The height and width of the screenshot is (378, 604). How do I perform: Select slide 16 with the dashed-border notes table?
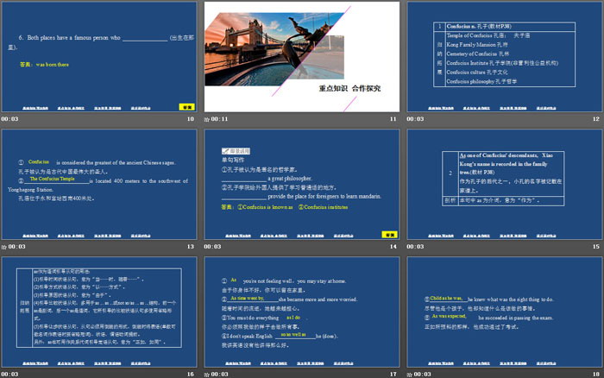pyautogui.click(x=98, y=312)
